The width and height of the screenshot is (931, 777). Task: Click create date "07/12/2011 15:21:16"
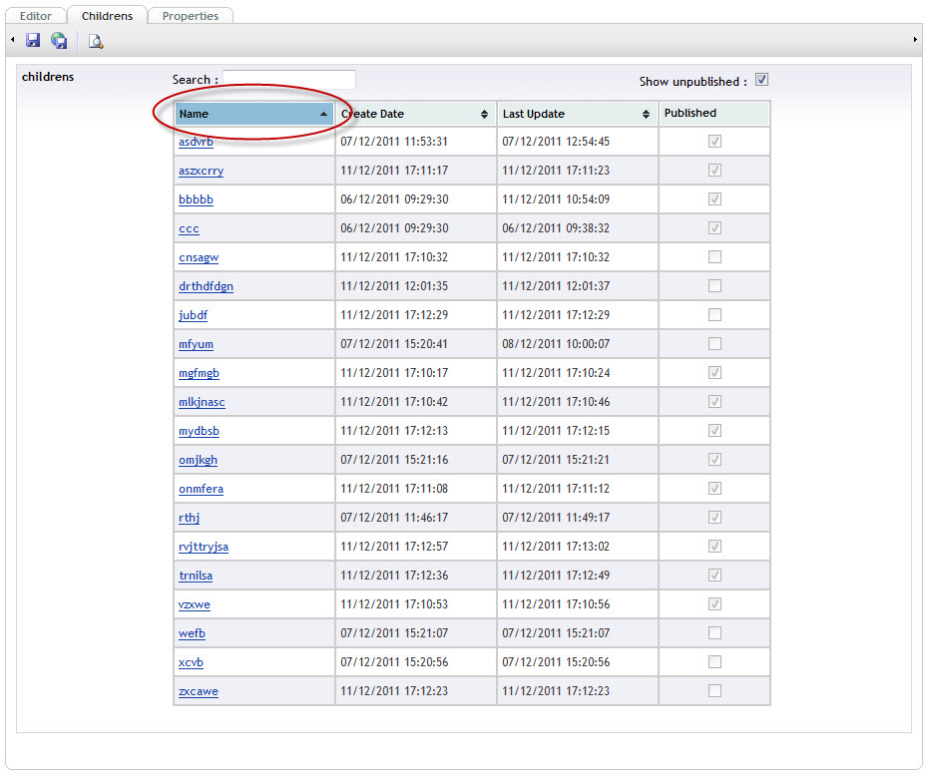pos(394,460)
